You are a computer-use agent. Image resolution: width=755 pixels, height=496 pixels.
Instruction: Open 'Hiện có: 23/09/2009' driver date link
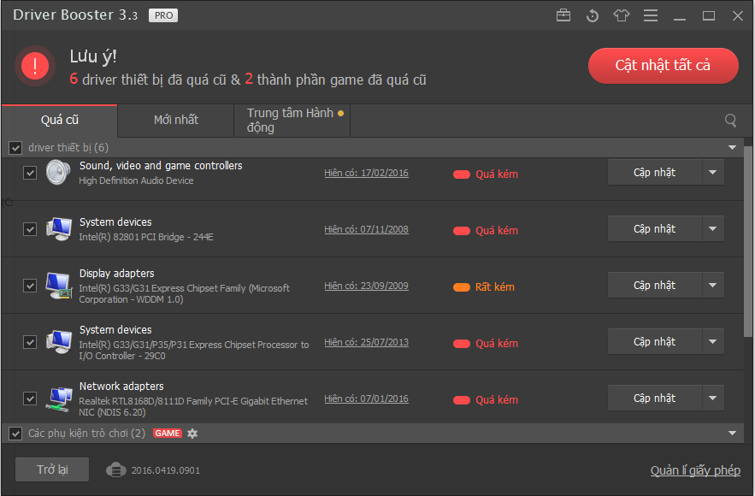point(367,286)
